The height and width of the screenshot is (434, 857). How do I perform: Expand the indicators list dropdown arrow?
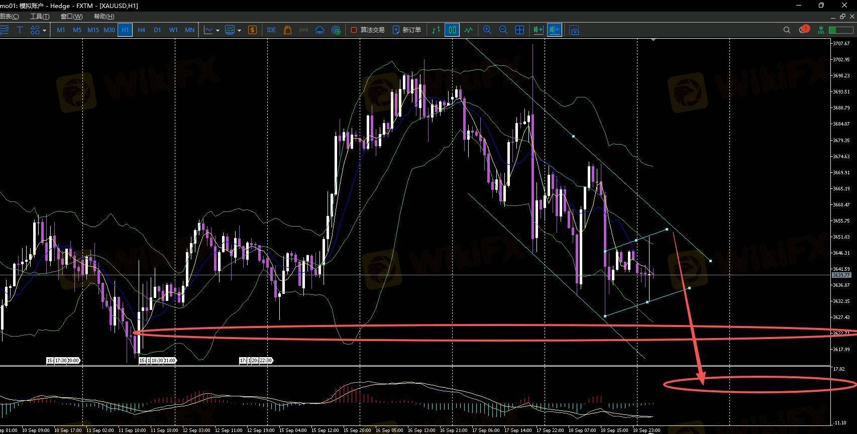click(218, 31)
